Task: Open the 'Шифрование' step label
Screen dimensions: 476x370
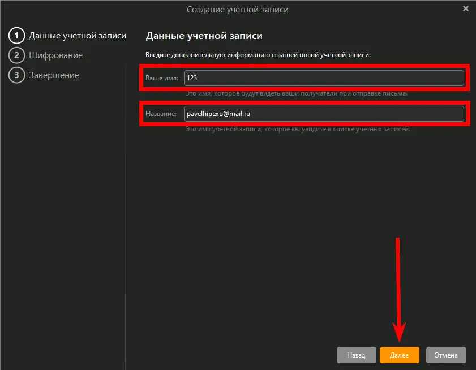Action: 55,55
